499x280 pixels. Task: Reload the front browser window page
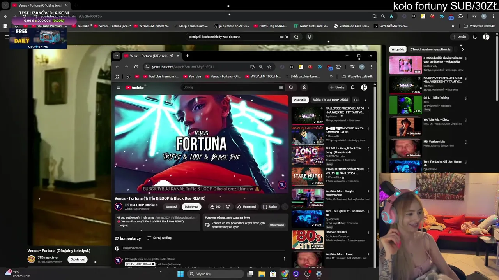click(136, 67)
